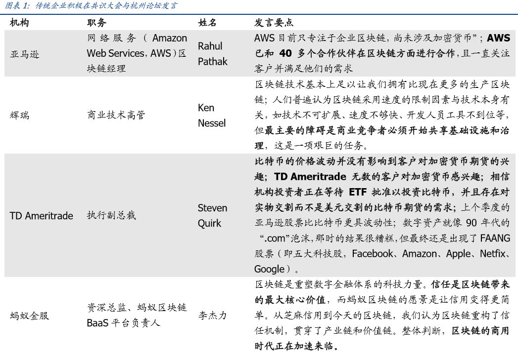Click the name '李杰力'
The image size is (518, 354).
(x=212, y=315)
